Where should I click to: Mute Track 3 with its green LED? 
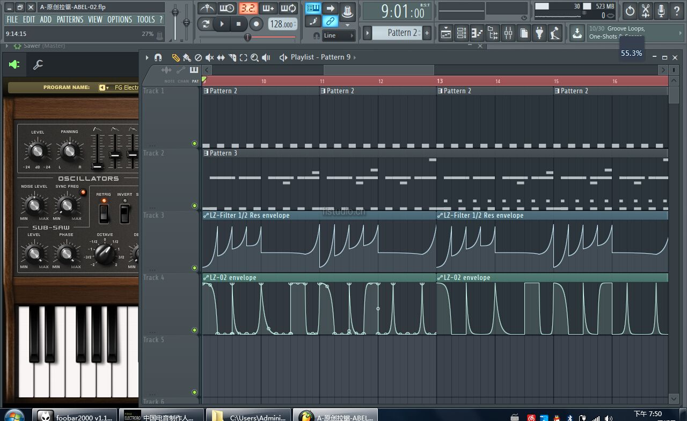click(194, 268)
